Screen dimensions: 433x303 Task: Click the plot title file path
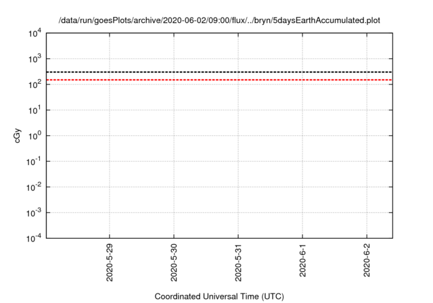(x=219, y=20)
